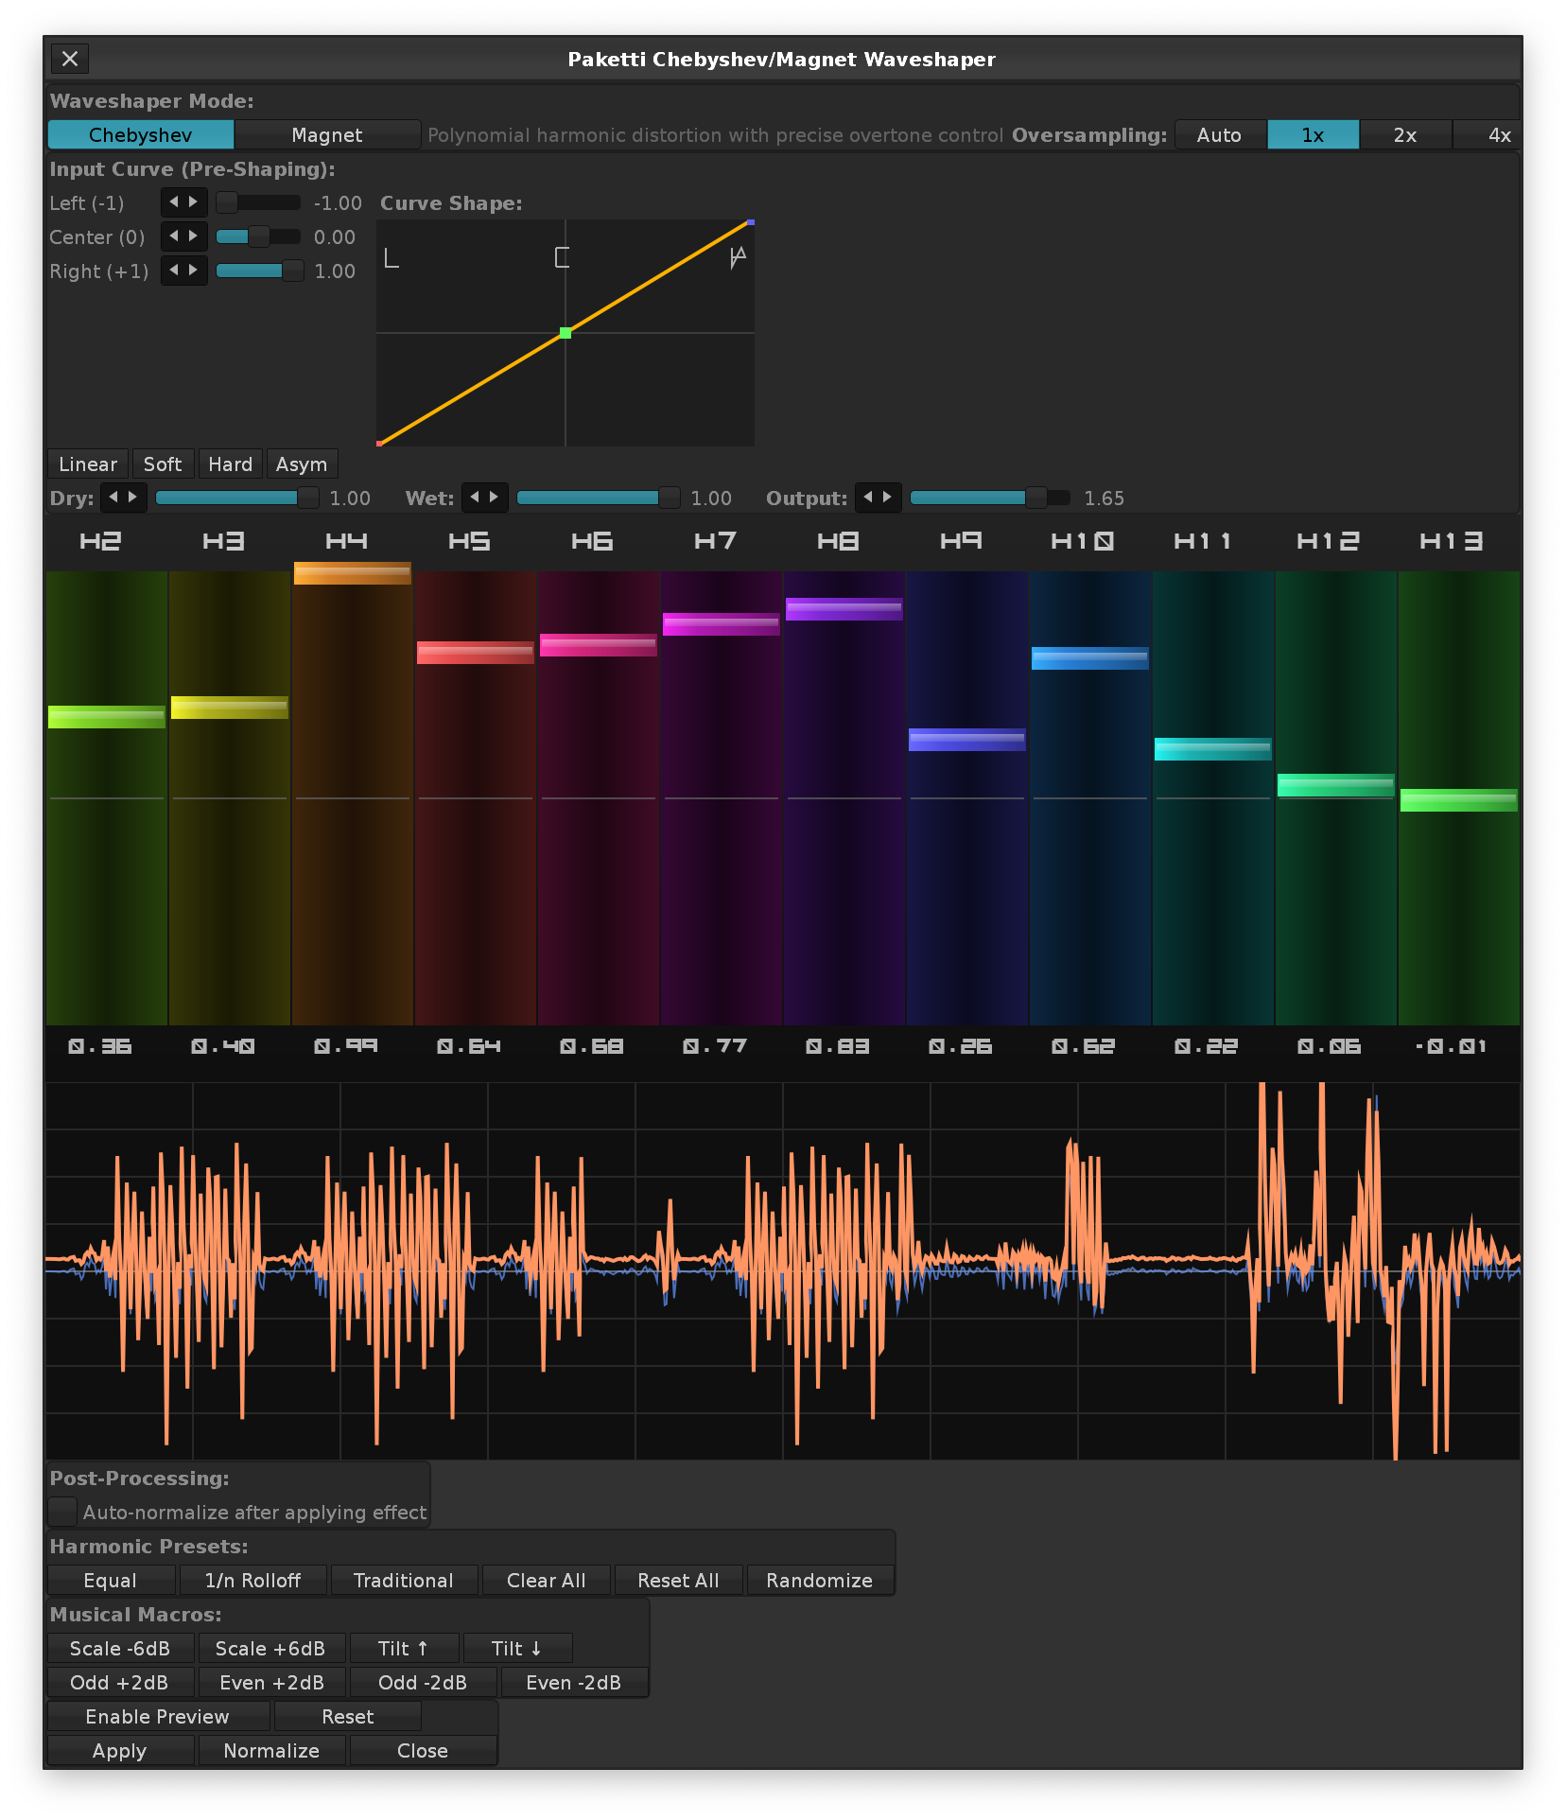Click the increment arrow for Right (+1)
The height and width of the screenshot is (1820, 1566).
[x=194, y=271]
